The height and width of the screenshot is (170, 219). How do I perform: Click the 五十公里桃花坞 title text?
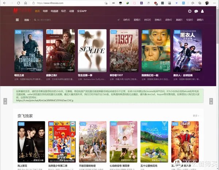[149, 166]
